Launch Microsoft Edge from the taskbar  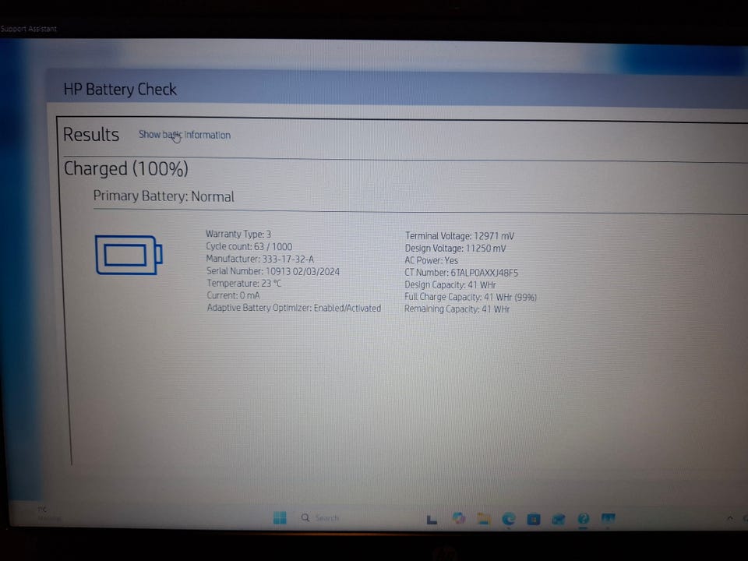509,519
